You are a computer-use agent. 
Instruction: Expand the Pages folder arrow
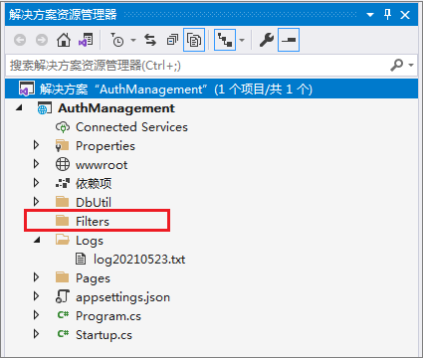click(36, 277)
